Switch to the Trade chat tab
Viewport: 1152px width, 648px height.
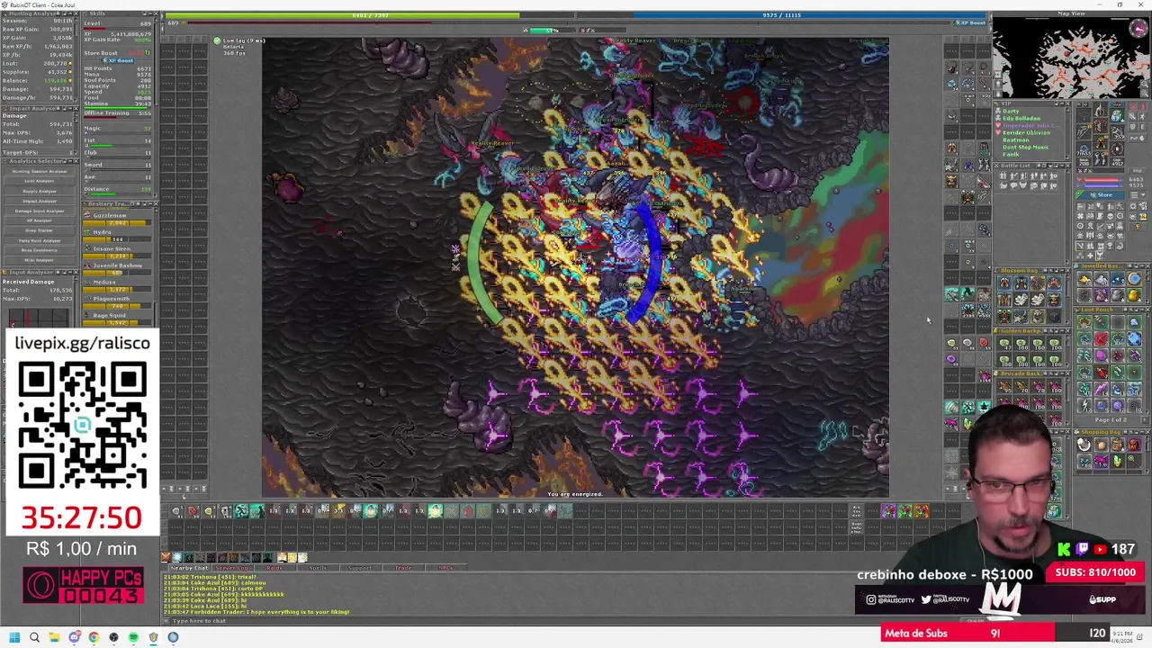402,568
